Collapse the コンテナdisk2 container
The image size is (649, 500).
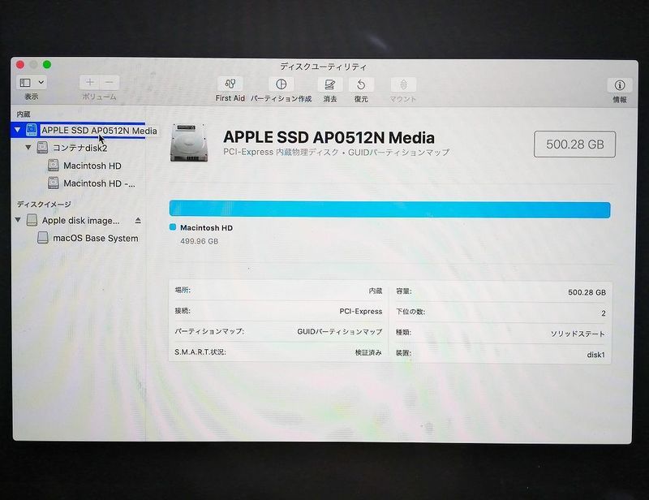pos(28,148)
